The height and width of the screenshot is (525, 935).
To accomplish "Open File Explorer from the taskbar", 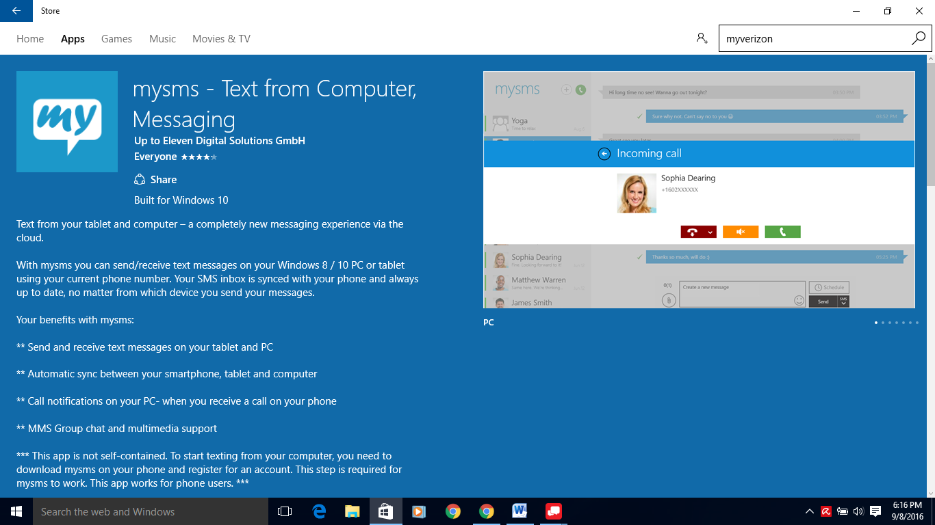I will pyautogui.click(x=353, y=511).
